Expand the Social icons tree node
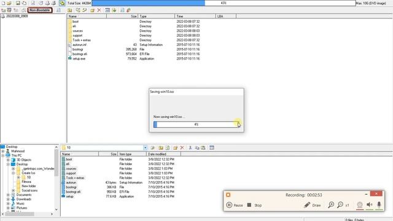Screen dimensions: 393x221 point(14,190)
